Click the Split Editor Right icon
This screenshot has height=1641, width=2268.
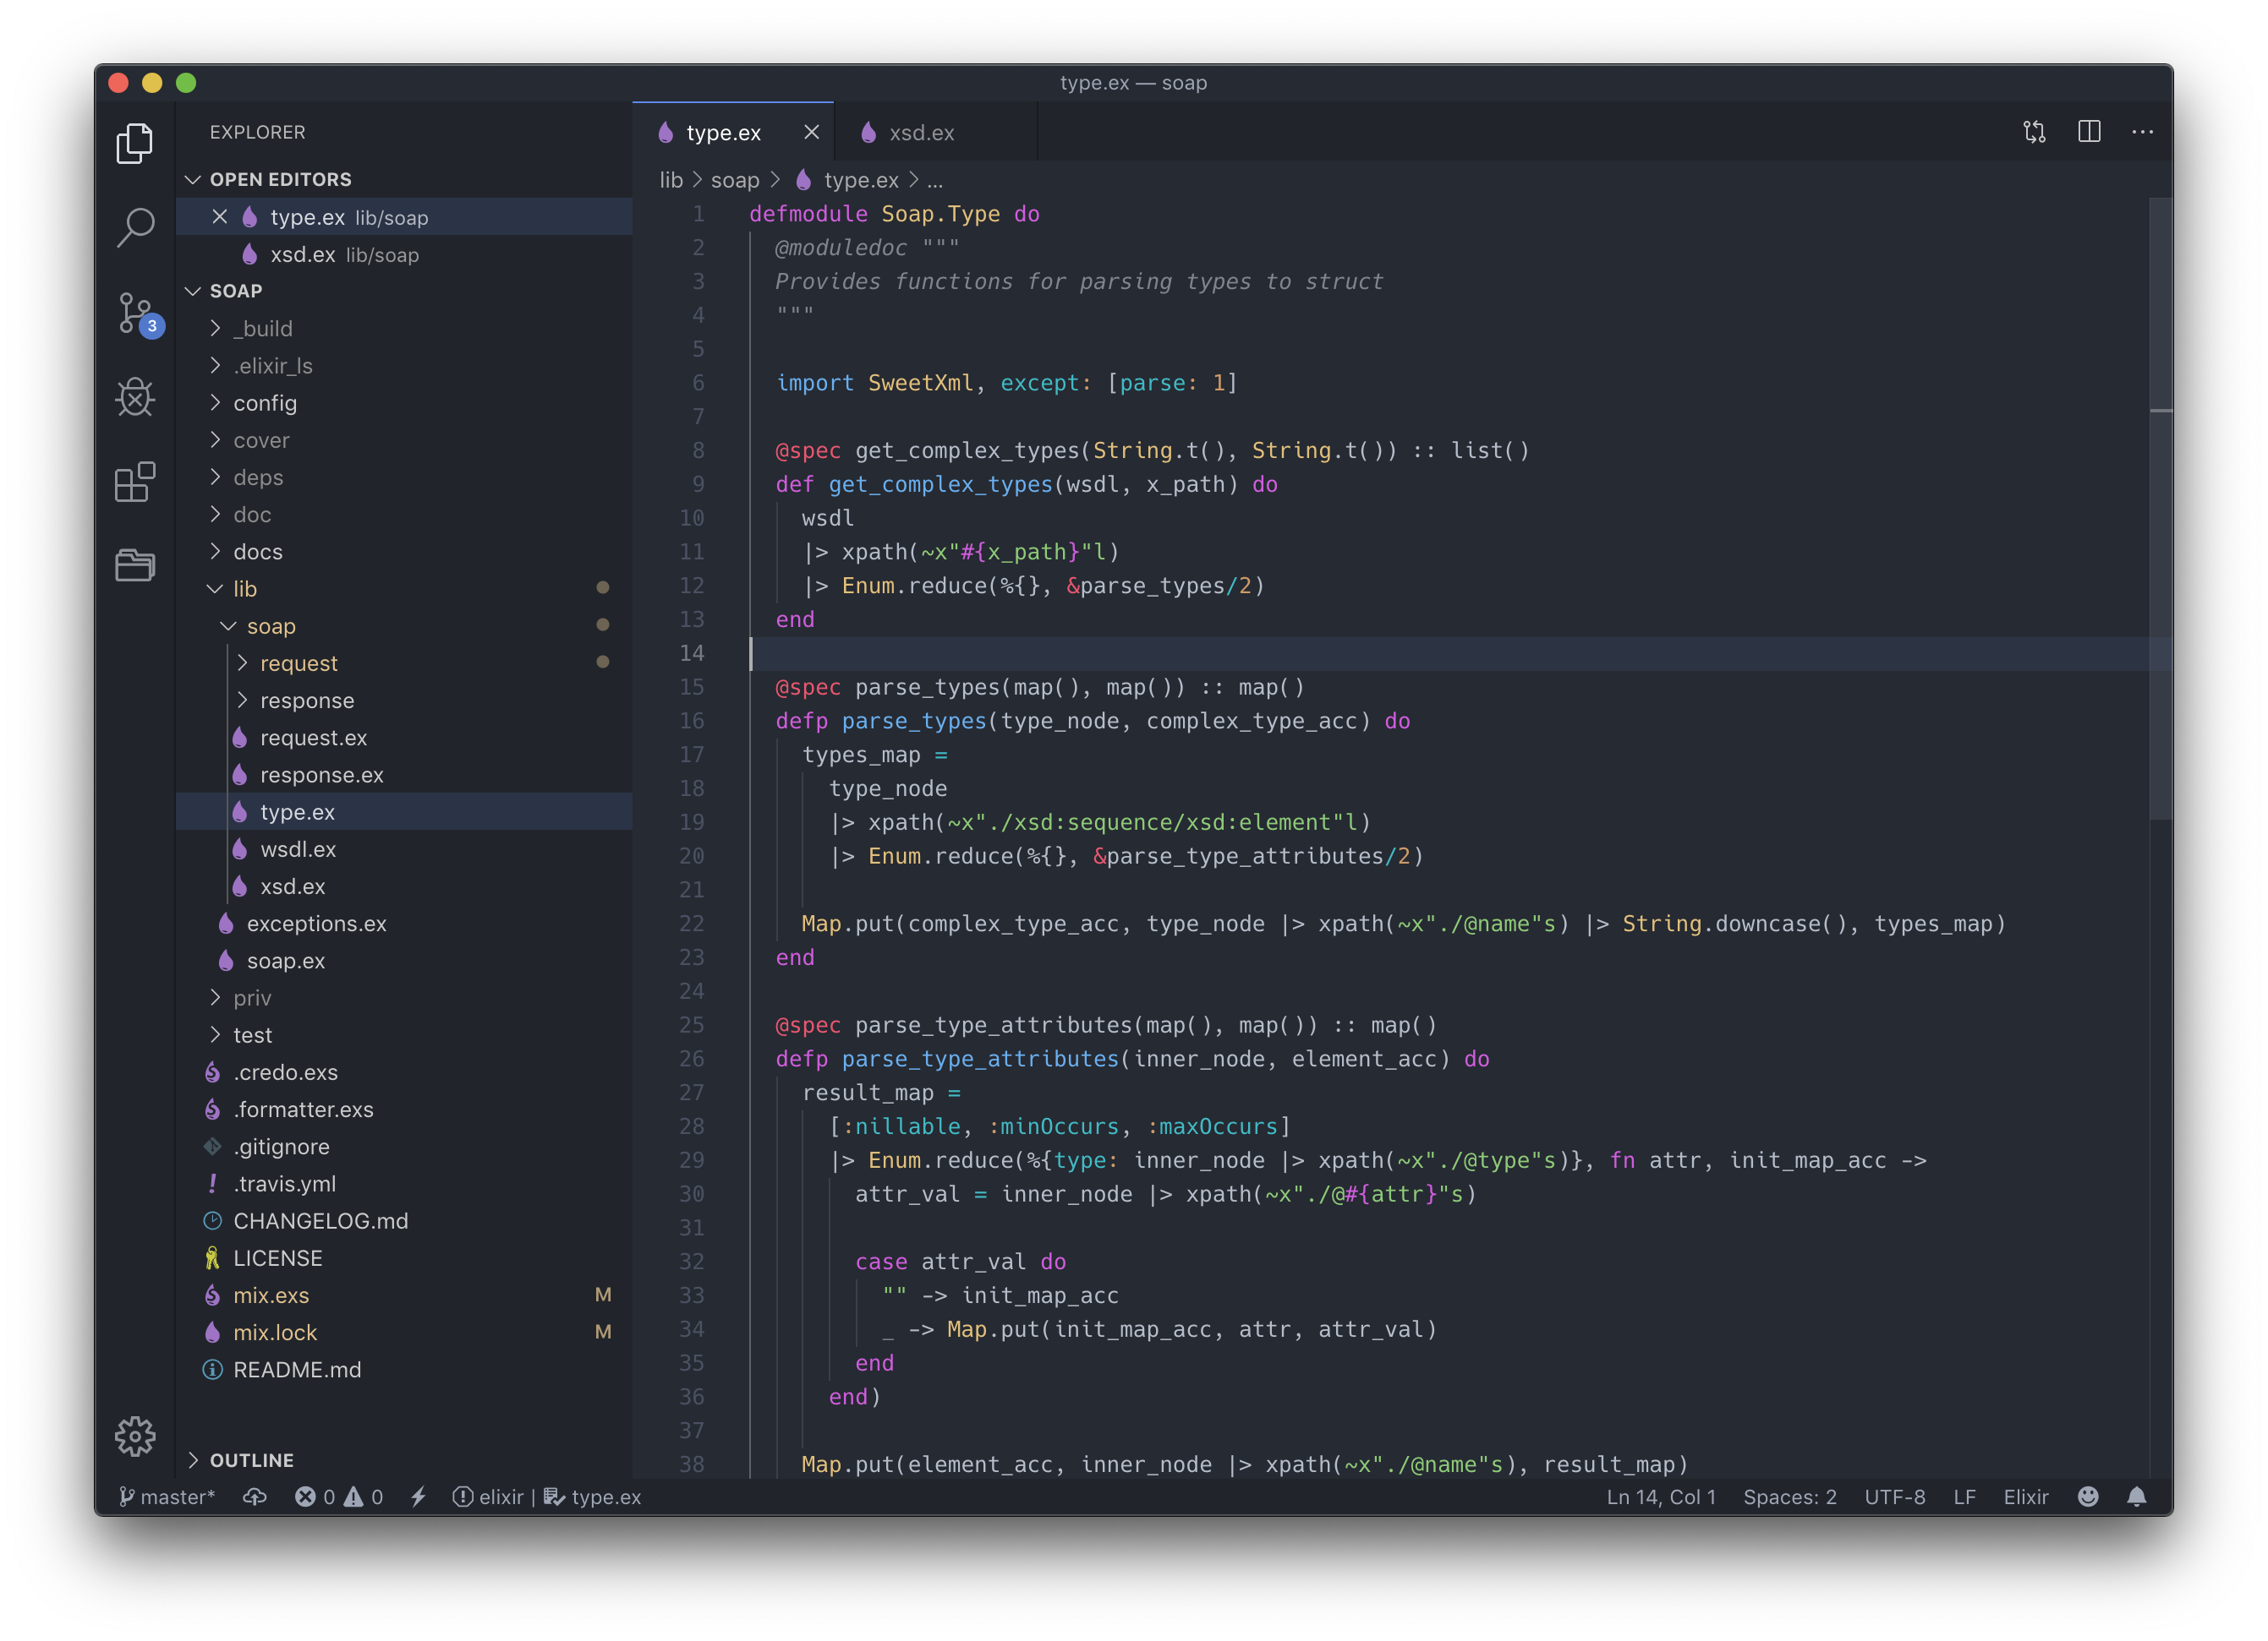click(2088, 132)
